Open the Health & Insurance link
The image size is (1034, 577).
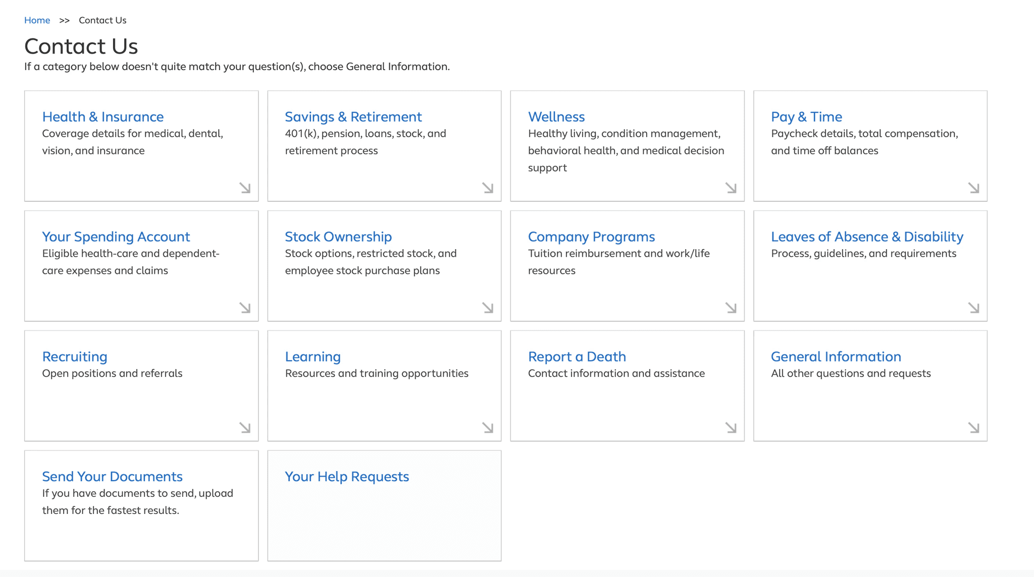[x=102, y=117]
